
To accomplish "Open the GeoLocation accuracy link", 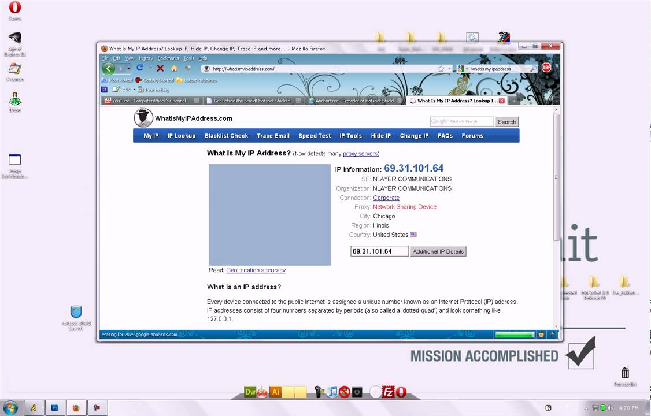I will (256, 270).
